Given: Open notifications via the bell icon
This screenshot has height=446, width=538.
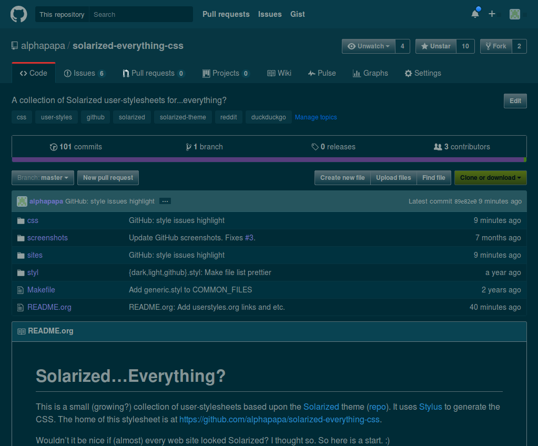Looking at the screenshot, I should 474,14.
